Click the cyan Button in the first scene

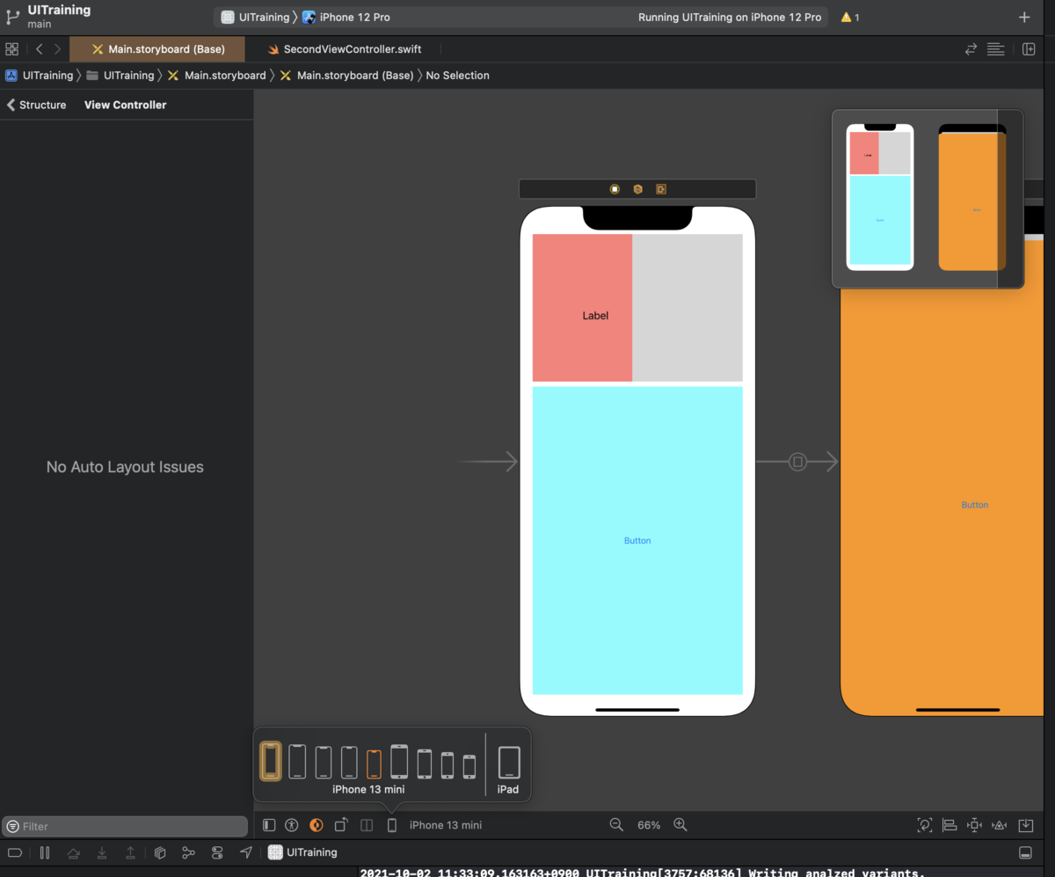637,540
